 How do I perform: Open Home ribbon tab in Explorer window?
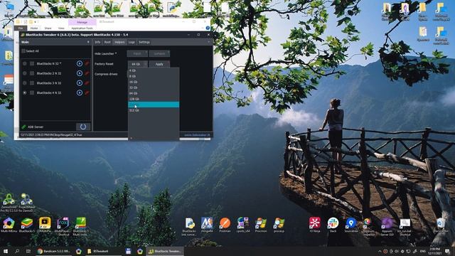(34, 28)
